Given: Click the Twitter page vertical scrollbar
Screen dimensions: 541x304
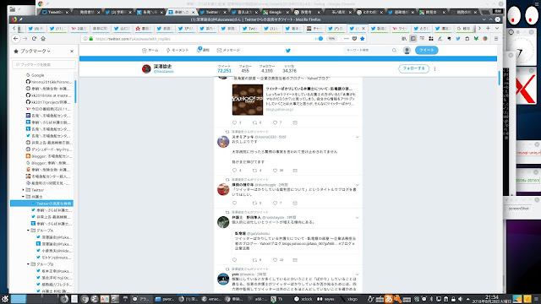Looking at the screenshot, I should point(499,79).
